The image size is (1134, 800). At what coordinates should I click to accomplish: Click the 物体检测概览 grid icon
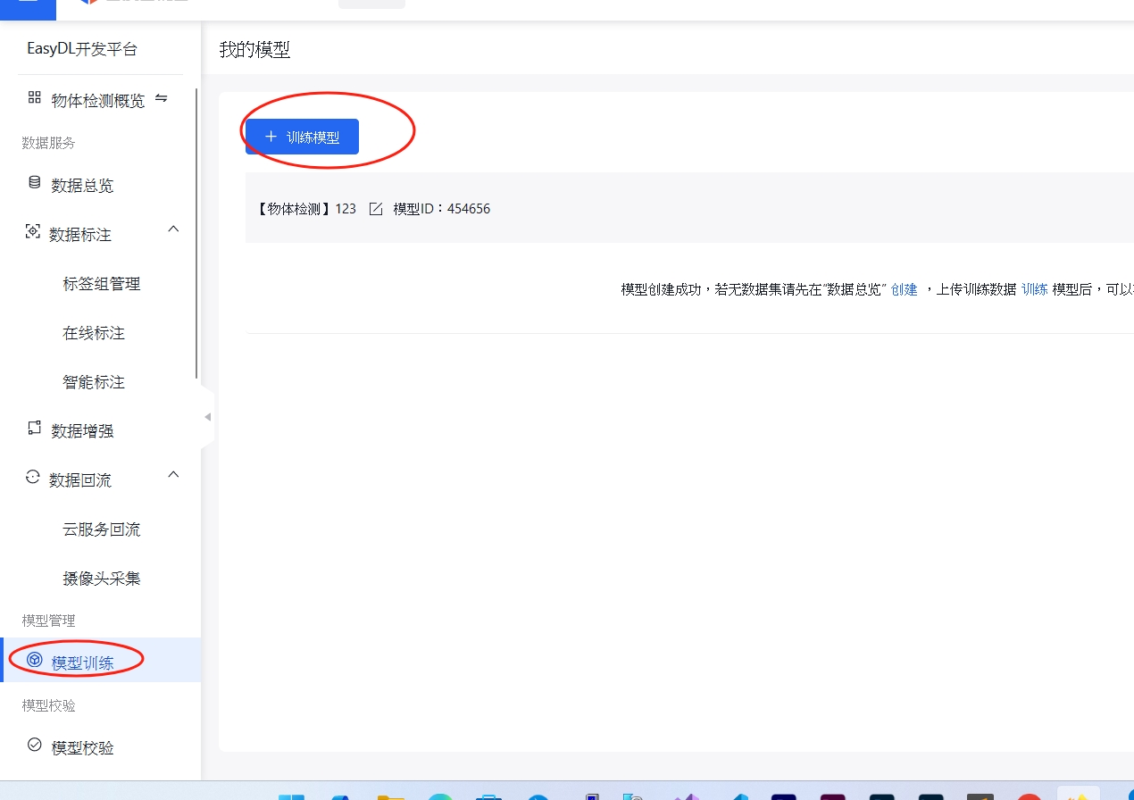(35, 96)
